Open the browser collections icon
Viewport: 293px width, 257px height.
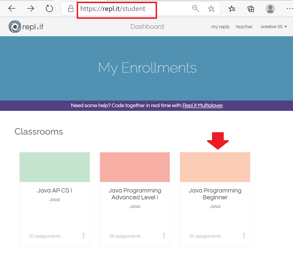coord(251,9)
